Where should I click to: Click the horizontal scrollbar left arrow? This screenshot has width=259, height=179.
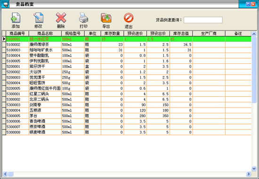[x=5, y=174]
